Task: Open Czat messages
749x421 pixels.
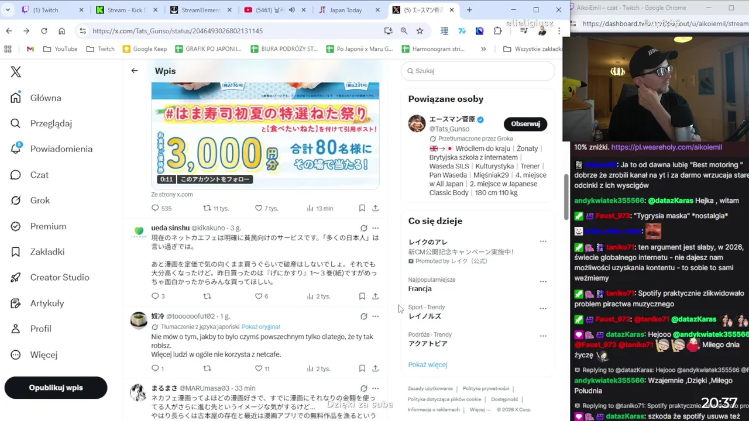Action: 29,175
